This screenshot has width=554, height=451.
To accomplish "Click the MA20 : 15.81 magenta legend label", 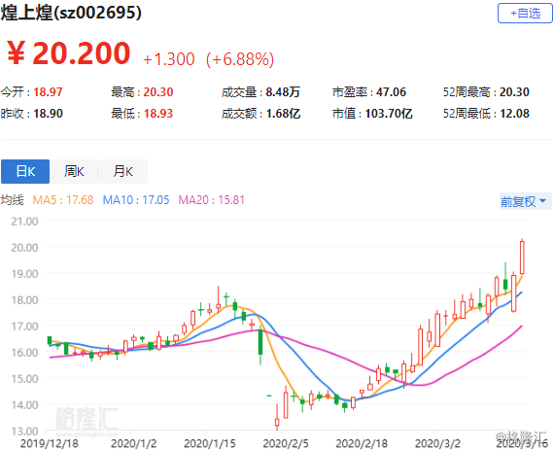I will point(211,200).
